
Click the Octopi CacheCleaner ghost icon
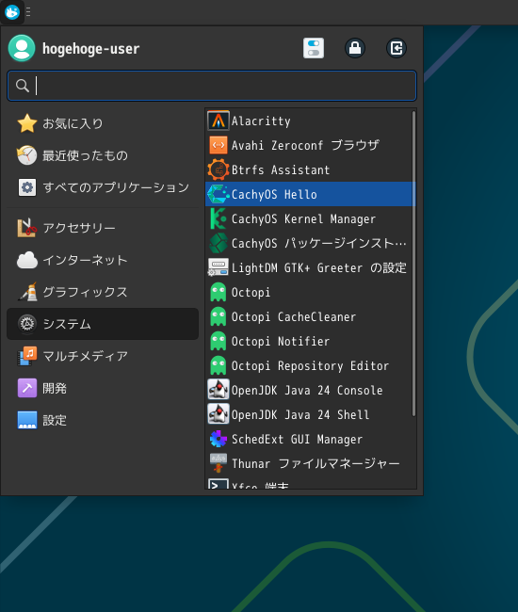[219, 316]
